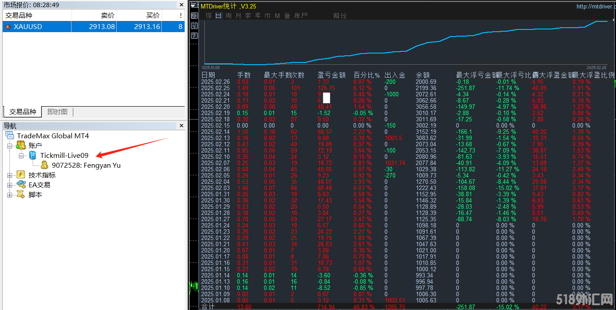Click the Tickmill-Live09 server icon

coord(33,155)
